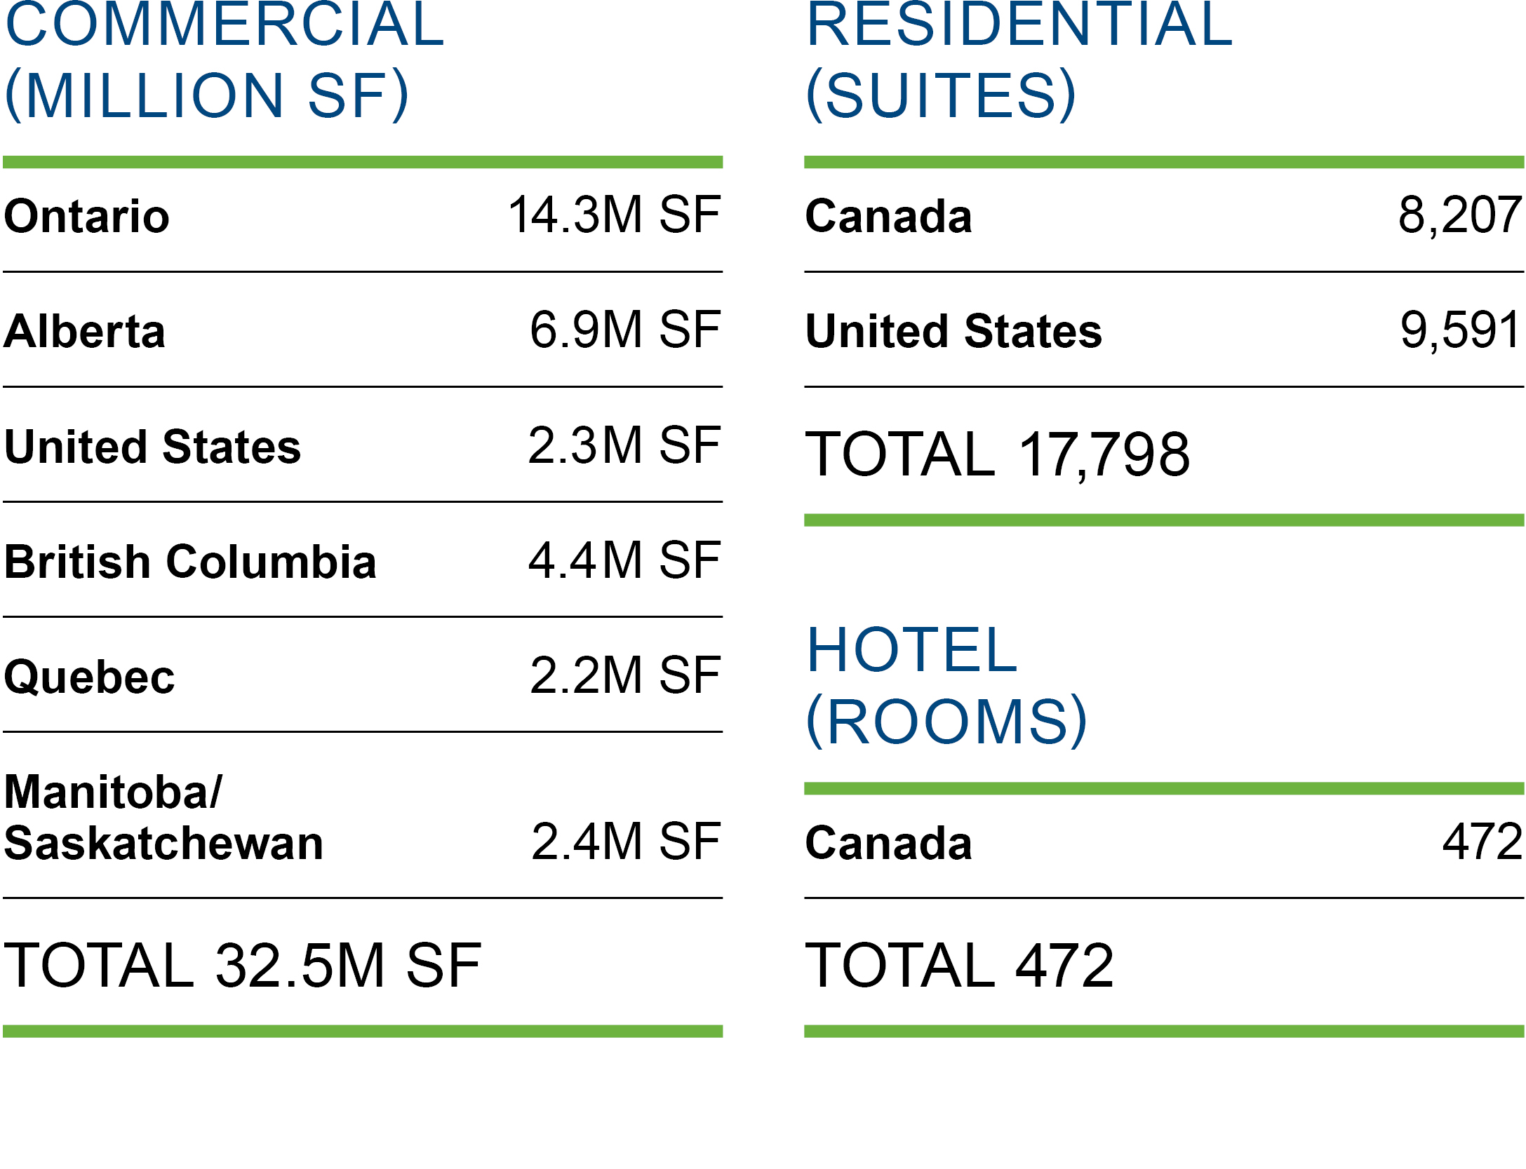Image resolution: width=1526 pixels, height=1169 pixels.
Task: Select Canada in the residential table
Action: [888, 216]
